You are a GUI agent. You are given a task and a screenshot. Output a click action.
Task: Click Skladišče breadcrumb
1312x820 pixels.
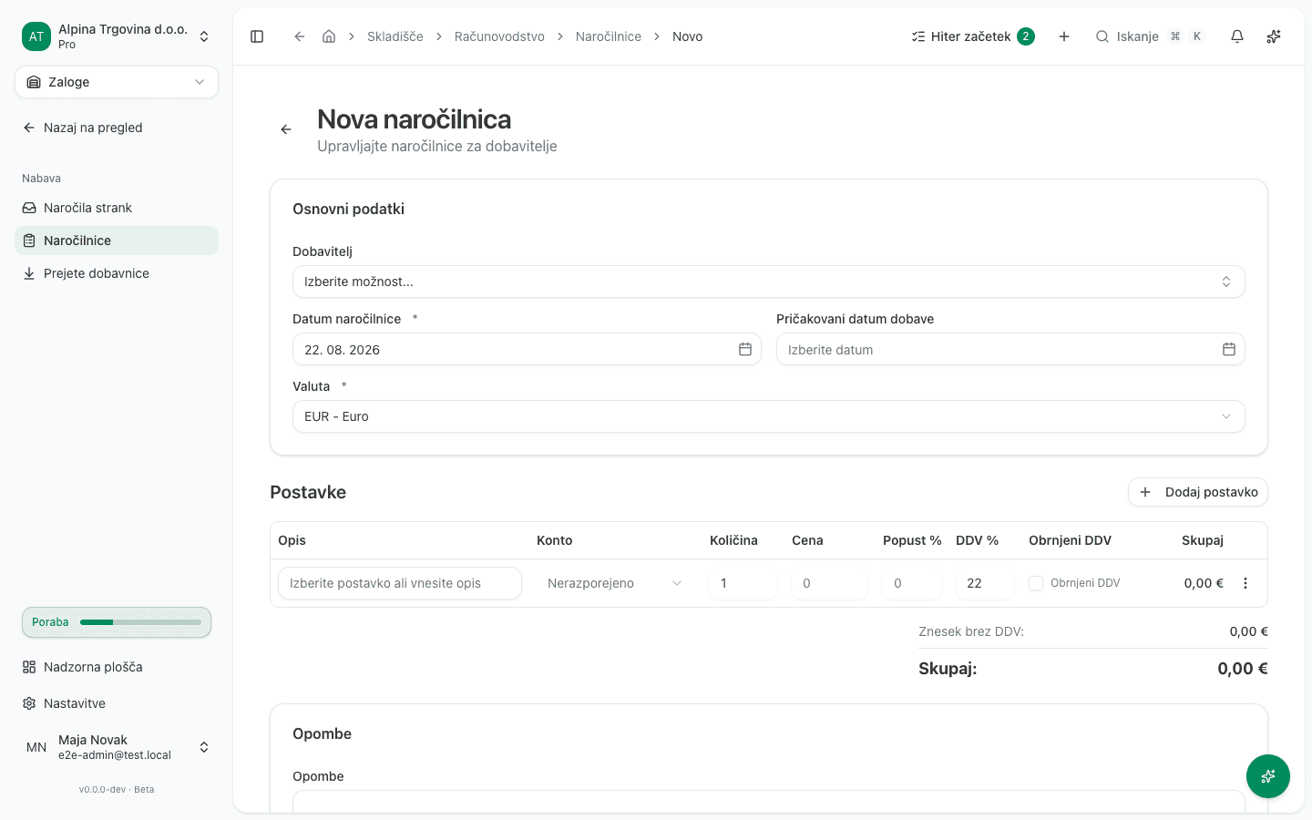pos(395,36)
